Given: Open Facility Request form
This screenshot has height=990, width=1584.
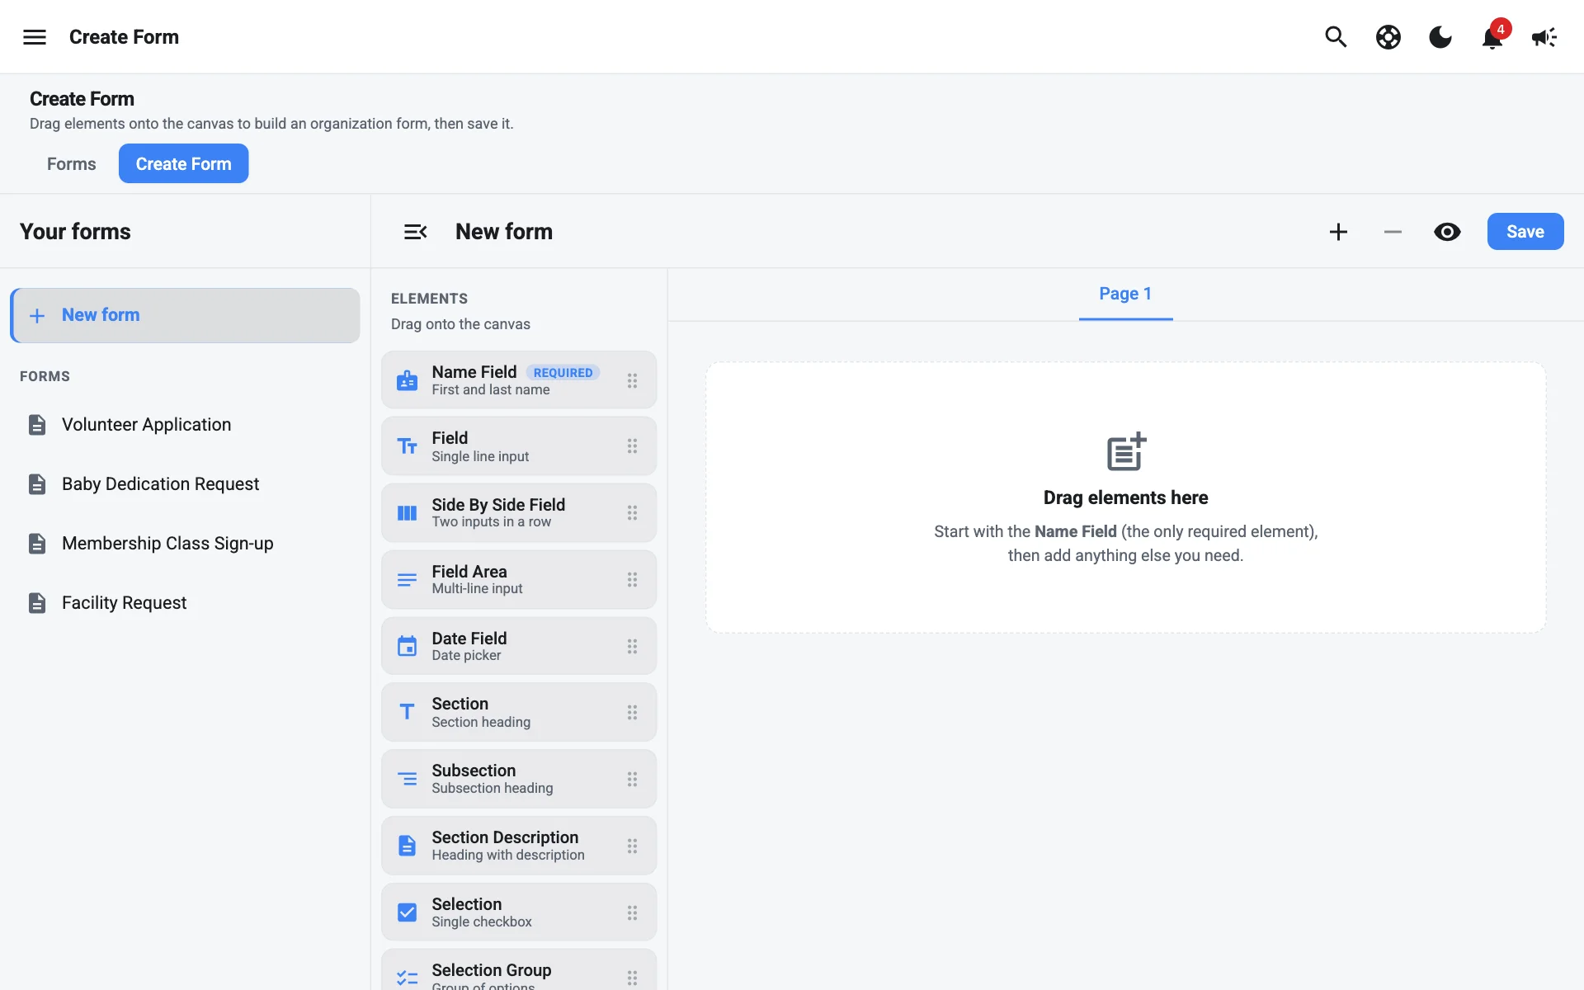Looking at the screenshot, I should [186, 603].
